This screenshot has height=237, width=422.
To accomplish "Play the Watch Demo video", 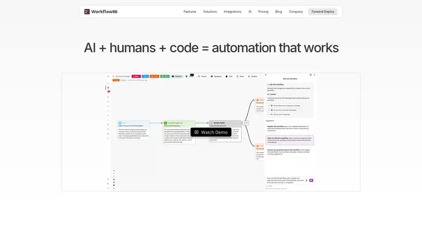I will 211,132.
